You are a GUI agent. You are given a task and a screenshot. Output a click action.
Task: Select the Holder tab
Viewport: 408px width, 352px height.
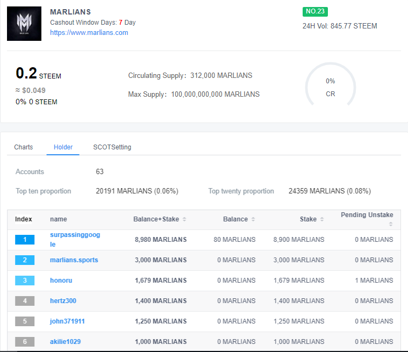tap(63, 147)
